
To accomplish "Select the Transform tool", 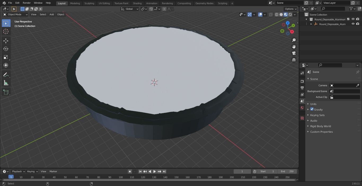I will click(x=6, y=65).
